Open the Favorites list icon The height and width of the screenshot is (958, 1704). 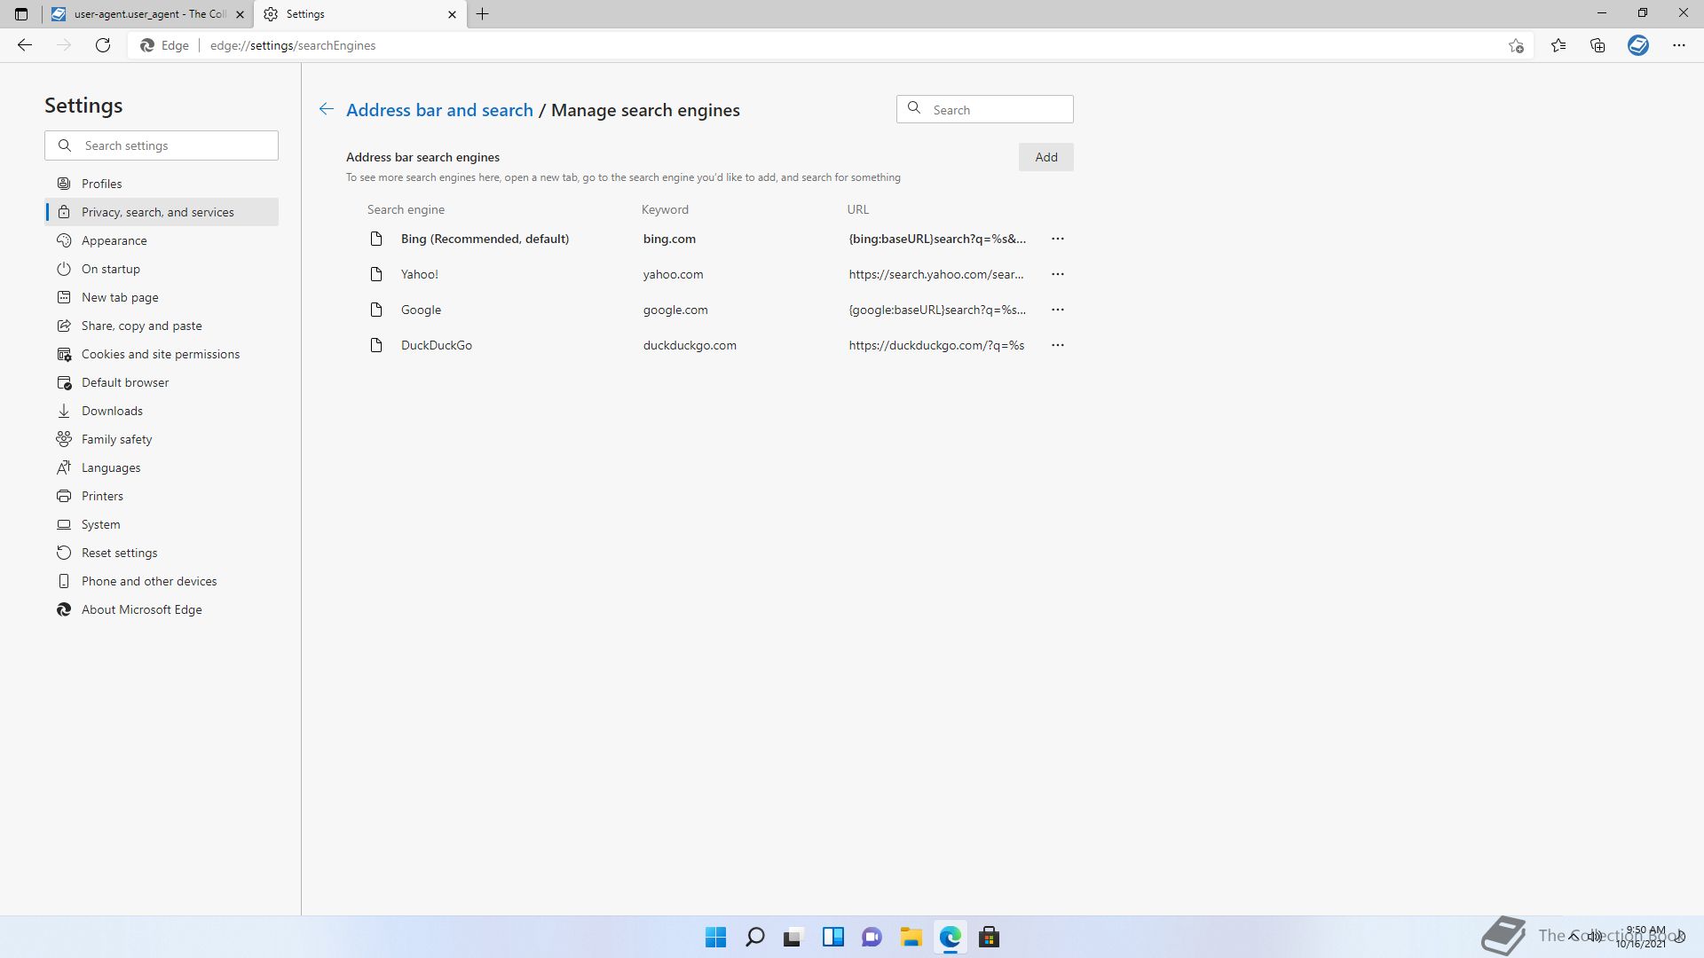click(1558, 45)
